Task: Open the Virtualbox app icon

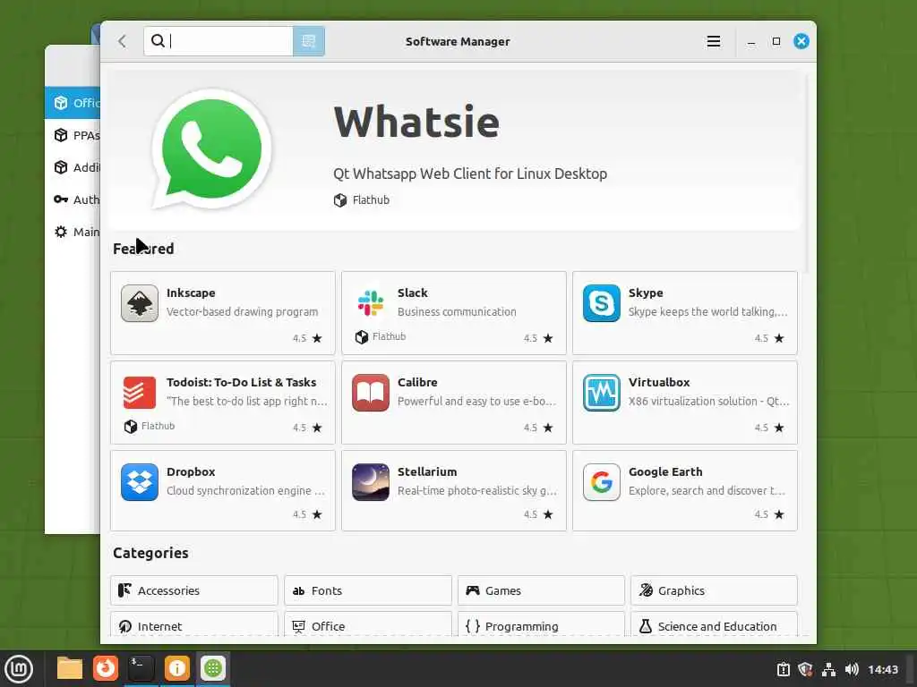Action: [x=602, y=393]
